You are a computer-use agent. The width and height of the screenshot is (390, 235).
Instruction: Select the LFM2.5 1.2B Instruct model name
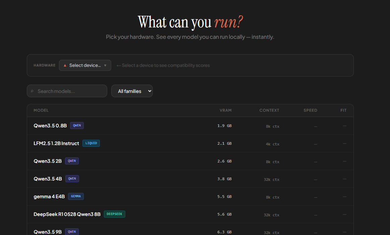pyautogui.click(x=56, y=143)
